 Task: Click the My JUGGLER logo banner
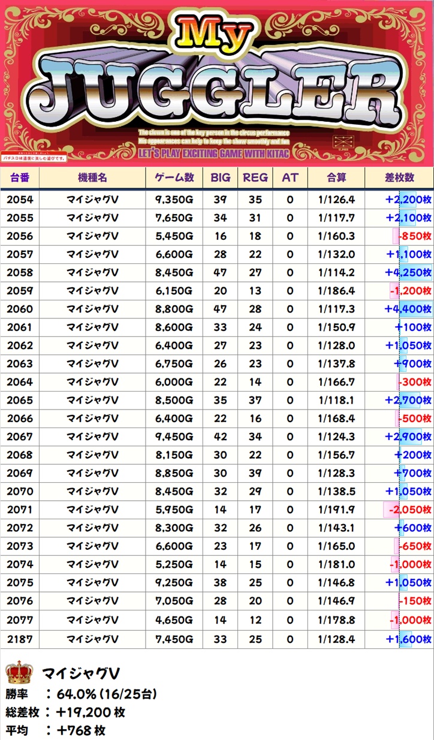coord(217,84)
